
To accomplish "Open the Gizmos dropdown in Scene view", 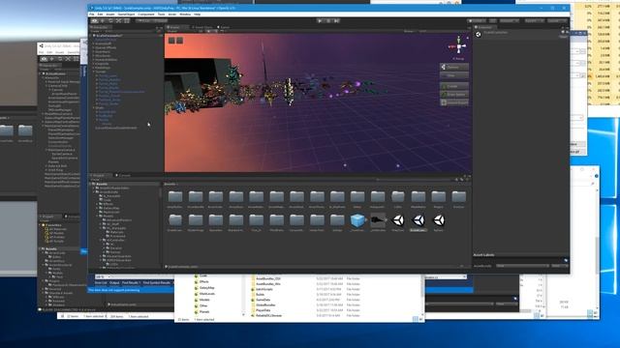I will pyautogui.click(x=411, y=31).
